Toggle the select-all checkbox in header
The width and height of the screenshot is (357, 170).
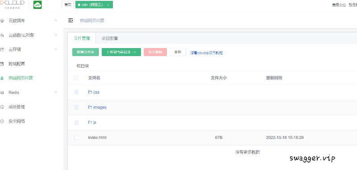tap(76, 78)
